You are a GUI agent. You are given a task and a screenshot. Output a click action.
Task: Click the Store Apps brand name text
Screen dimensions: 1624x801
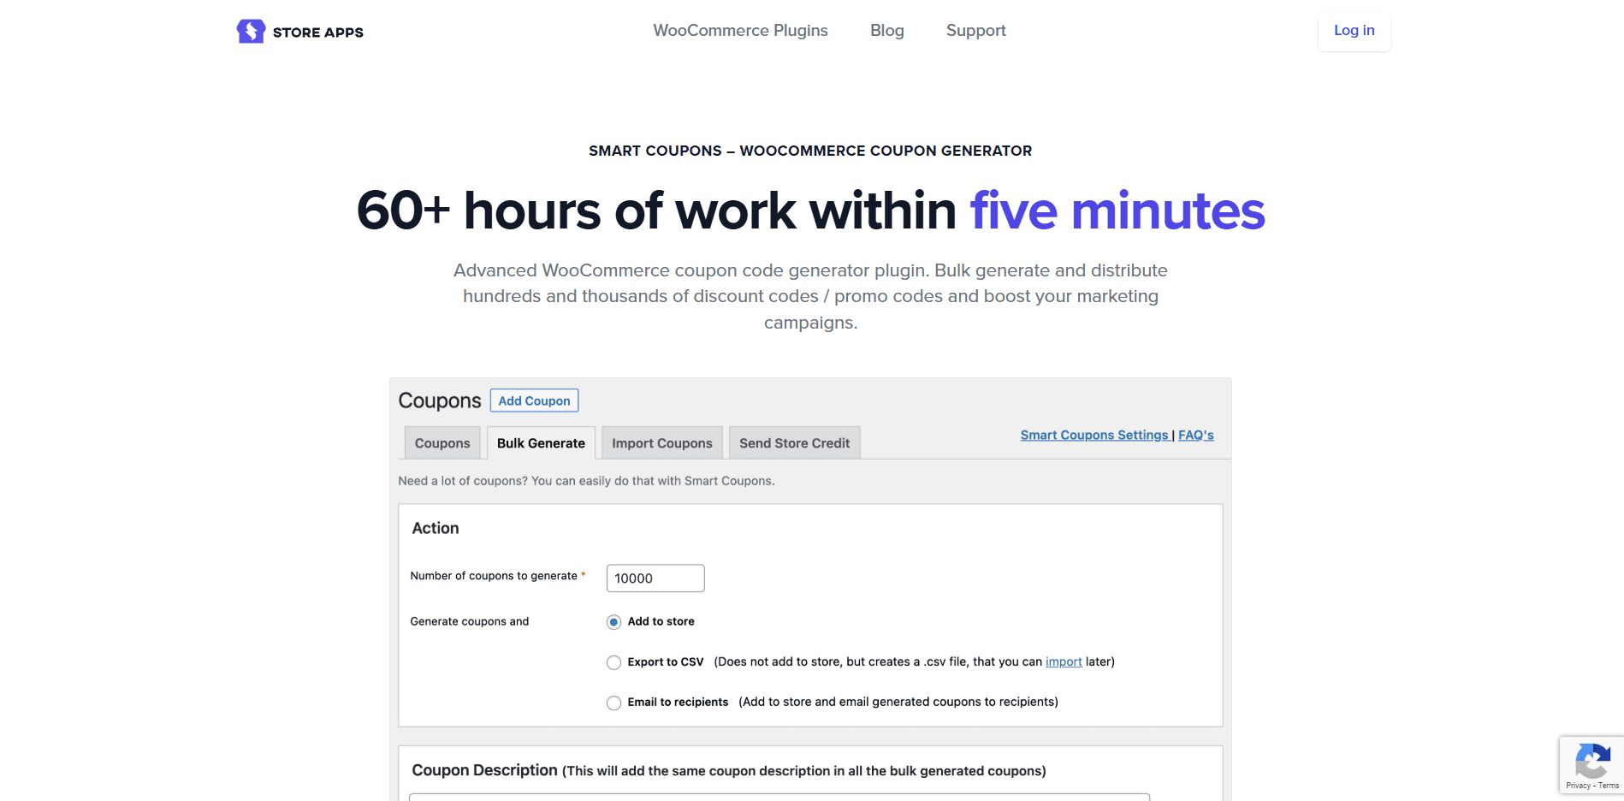point(318,33)
